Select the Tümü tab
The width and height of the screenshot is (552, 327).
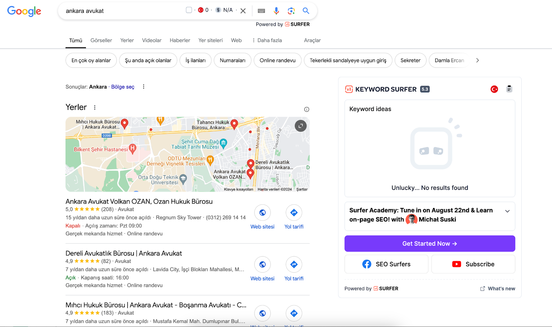(x=76, y=40)
